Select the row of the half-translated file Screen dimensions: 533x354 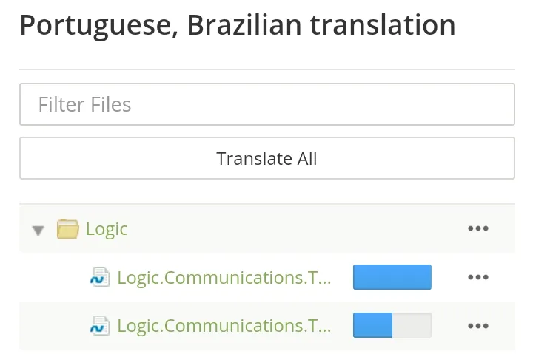[x=267, y=326]
